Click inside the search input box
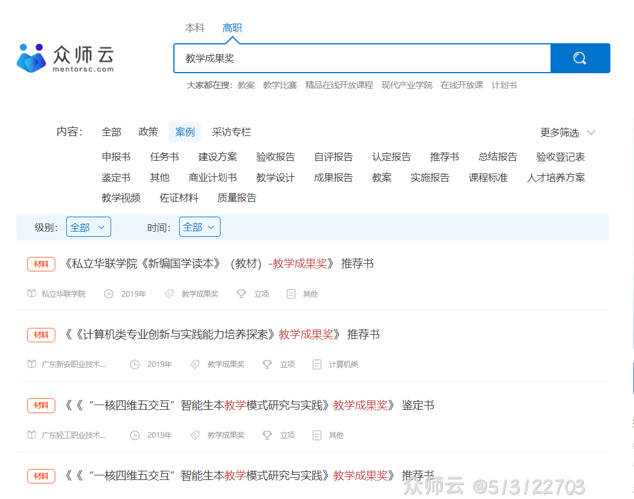634x499 pixels. point(346,58)
